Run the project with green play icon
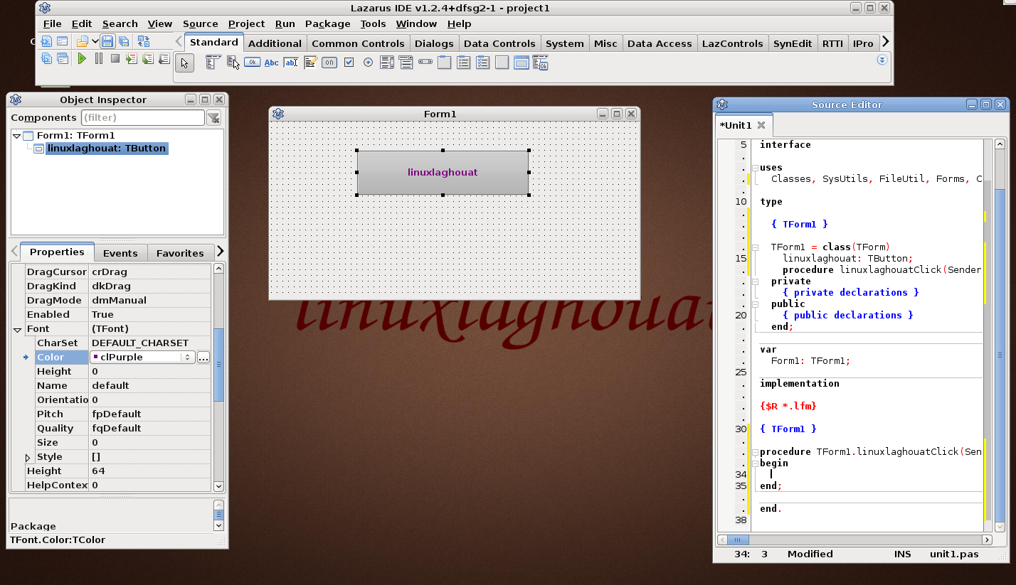This screenshot has height=585, width=1016. point(82,58)
